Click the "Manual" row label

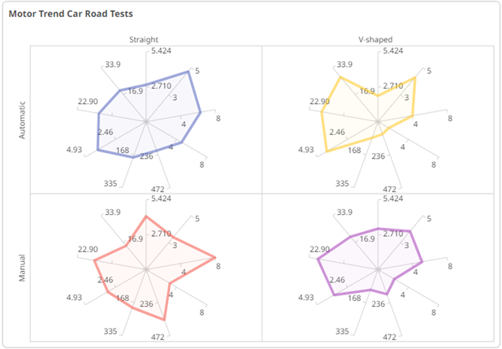tap(22, 268)
